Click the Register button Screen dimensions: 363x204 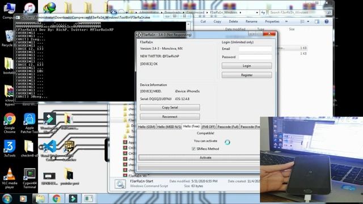pyautogui.click(x=247, y=75)
